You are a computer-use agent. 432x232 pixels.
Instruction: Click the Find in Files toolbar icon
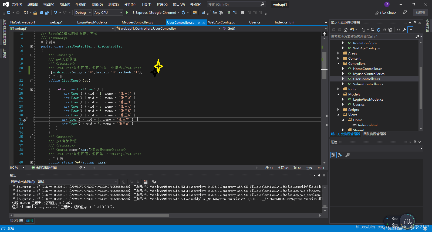click(x=195, y=13)
